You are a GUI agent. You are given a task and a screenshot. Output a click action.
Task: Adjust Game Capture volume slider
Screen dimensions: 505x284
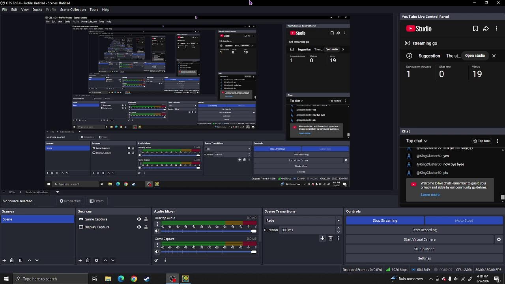209,252
